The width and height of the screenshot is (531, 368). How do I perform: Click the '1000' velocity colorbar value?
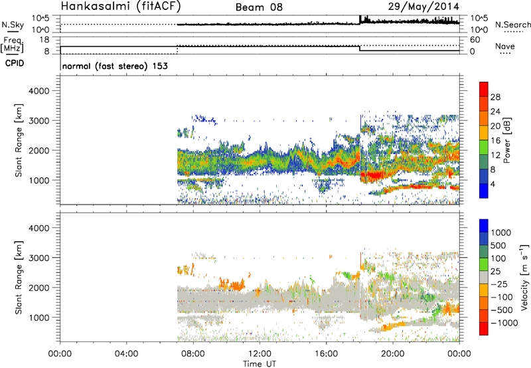[x=501, y=232]
